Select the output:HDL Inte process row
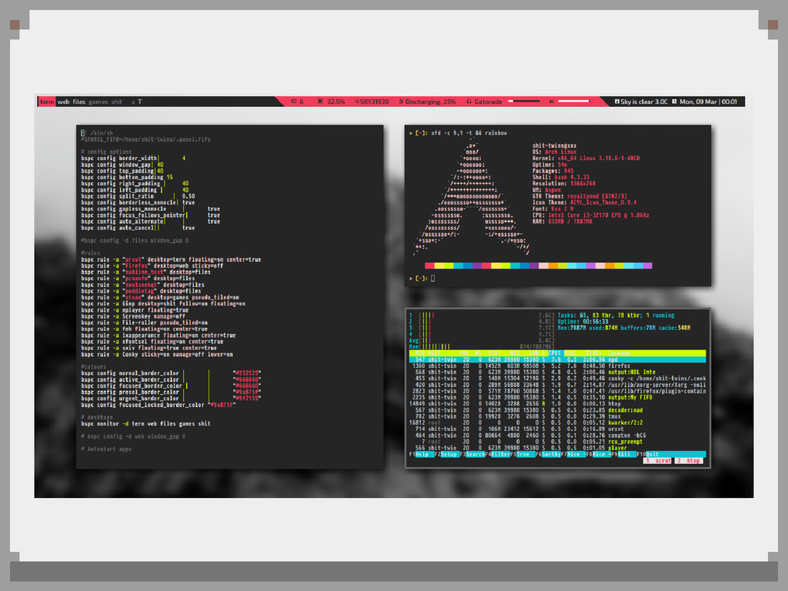The width and height of the screenshot is (788, 591). 557,372
